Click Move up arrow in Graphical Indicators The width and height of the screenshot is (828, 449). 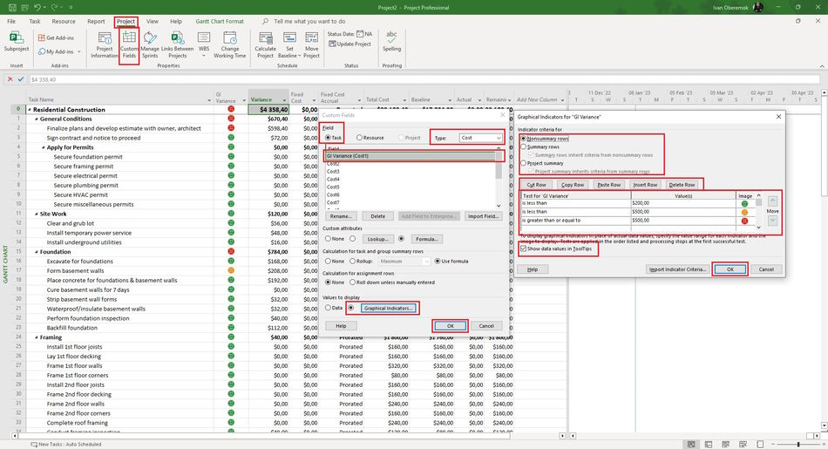click(x=772, y=201)
